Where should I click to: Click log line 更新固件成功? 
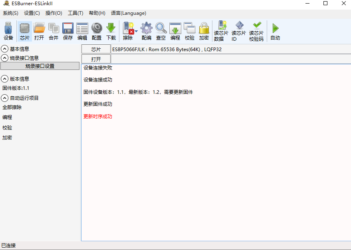click(98, 104)
